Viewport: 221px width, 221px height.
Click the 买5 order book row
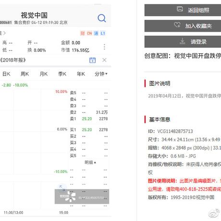click(x=89, y=156)
